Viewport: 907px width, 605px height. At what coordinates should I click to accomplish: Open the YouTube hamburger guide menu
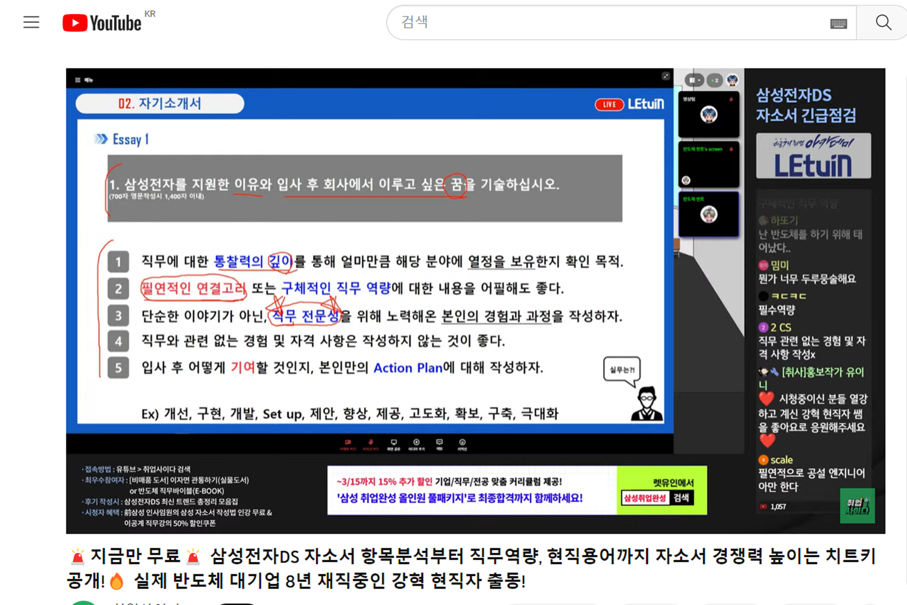click(x=31, y=22)
